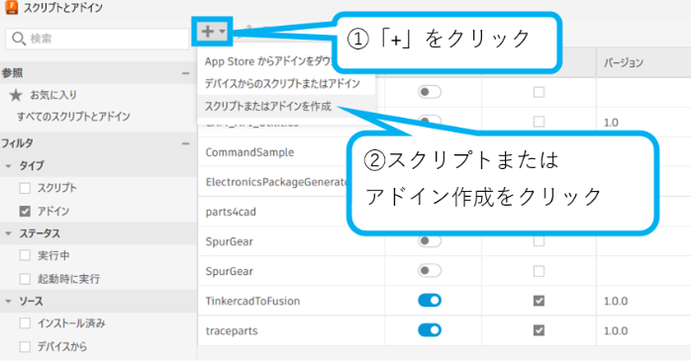This screenshot has width=691, height=361.
Task: Click the 1.0.0 version cell for traceparts
Action: coord(616,331)
